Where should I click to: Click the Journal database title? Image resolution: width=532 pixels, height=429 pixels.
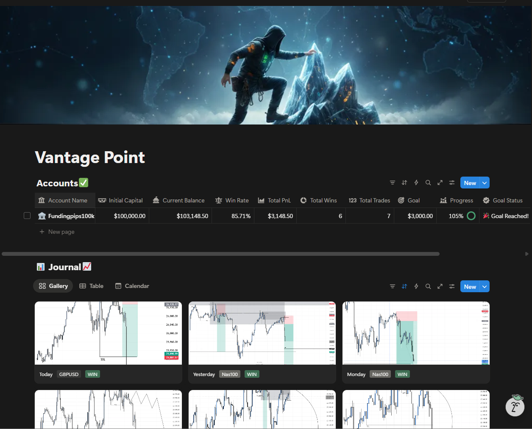[64, 267]
